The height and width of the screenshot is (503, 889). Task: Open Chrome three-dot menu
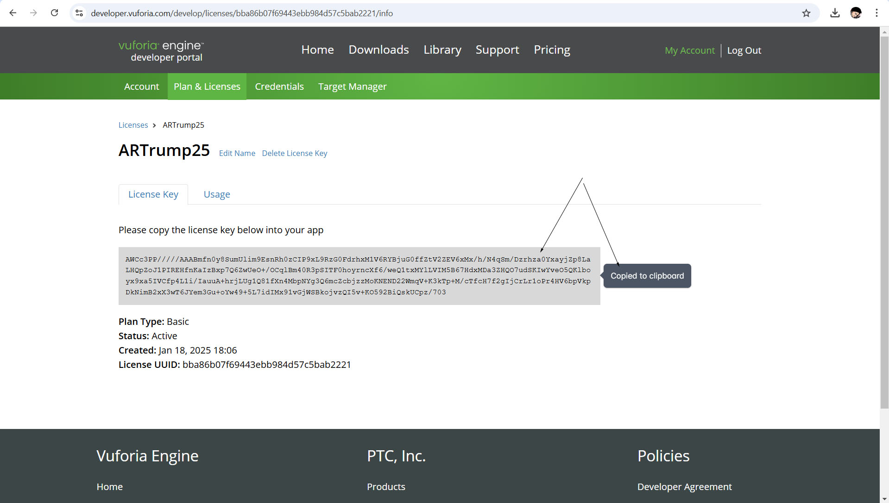[x=876, y=13]
